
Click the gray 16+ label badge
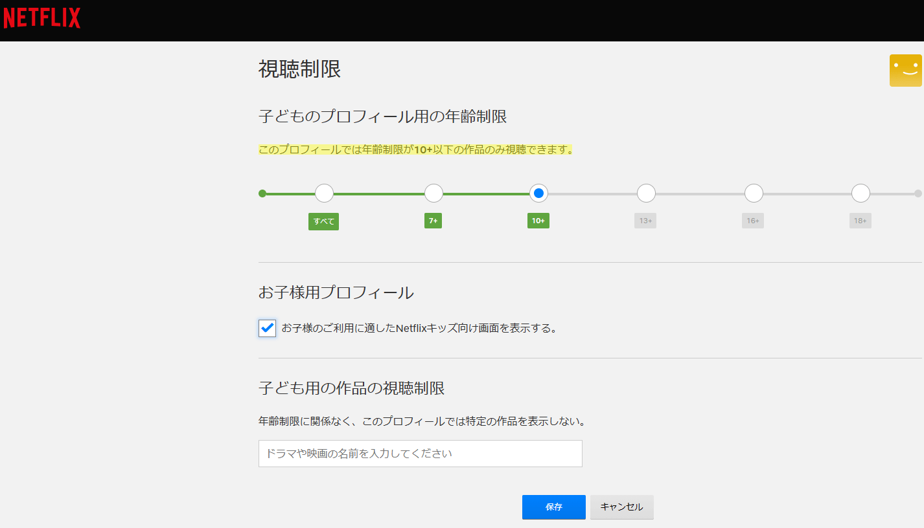753,221
